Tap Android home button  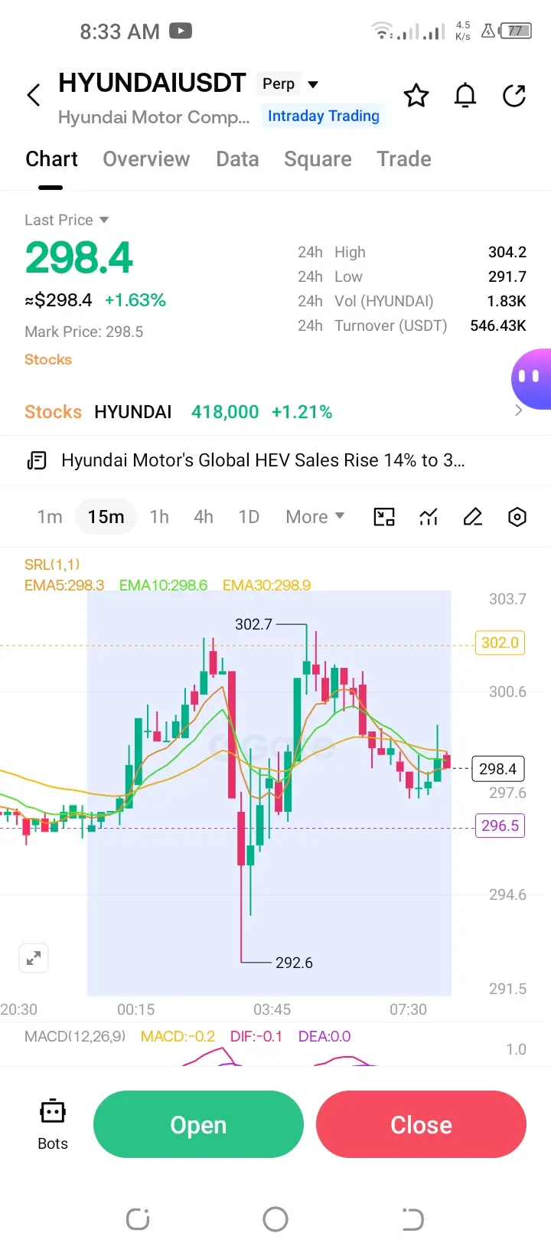(x=275, y=1219)
